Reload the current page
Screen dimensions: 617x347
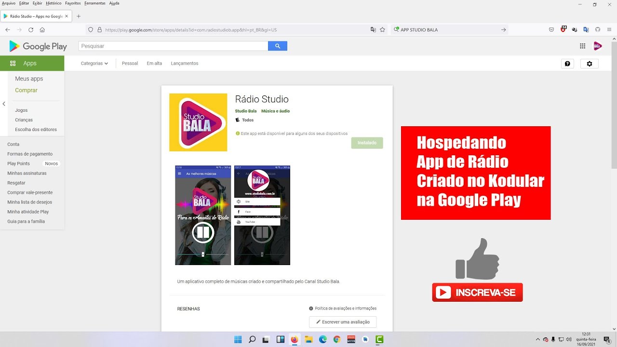pyautogui.click(x=31, y=30)
